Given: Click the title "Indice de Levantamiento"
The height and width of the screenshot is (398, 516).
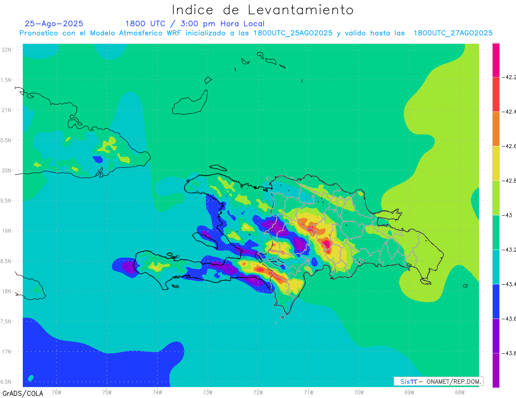Looking at the screenshot, I should (262, 9).
